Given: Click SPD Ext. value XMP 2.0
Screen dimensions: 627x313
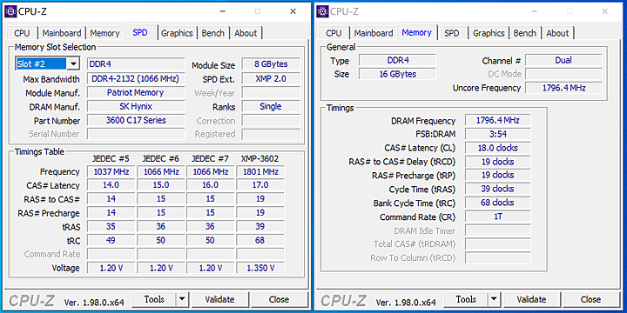Looking at the screenshot, I should pos(271,78).
